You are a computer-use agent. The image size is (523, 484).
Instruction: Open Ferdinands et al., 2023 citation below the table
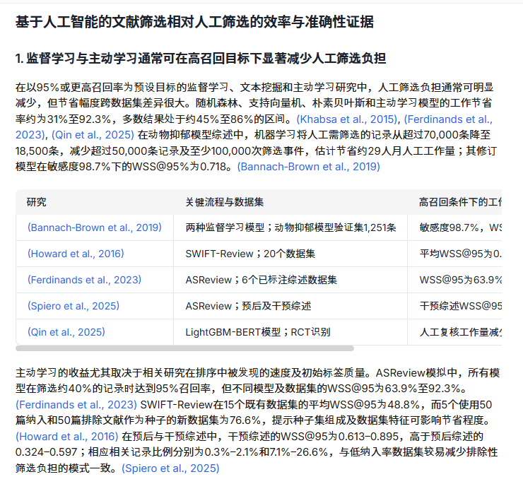click(x=76, y=405)
